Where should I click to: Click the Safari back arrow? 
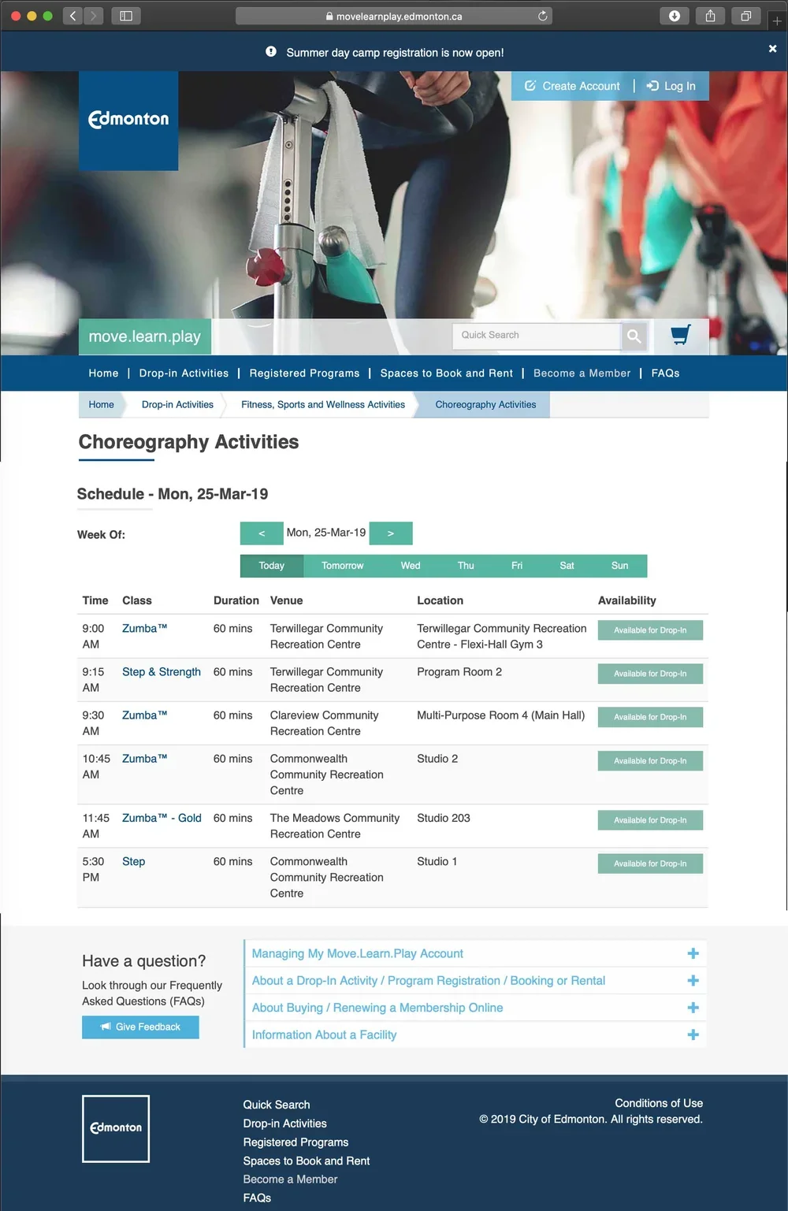click(72, 16)
